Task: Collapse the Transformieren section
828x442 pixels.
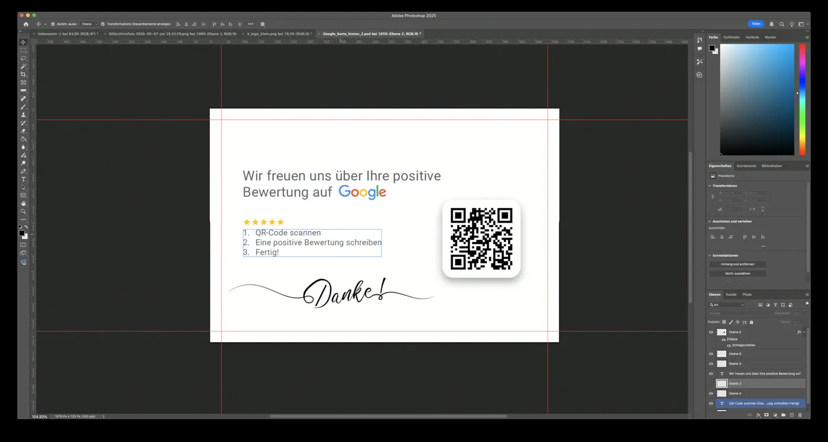Action: [x=710, y=186]
